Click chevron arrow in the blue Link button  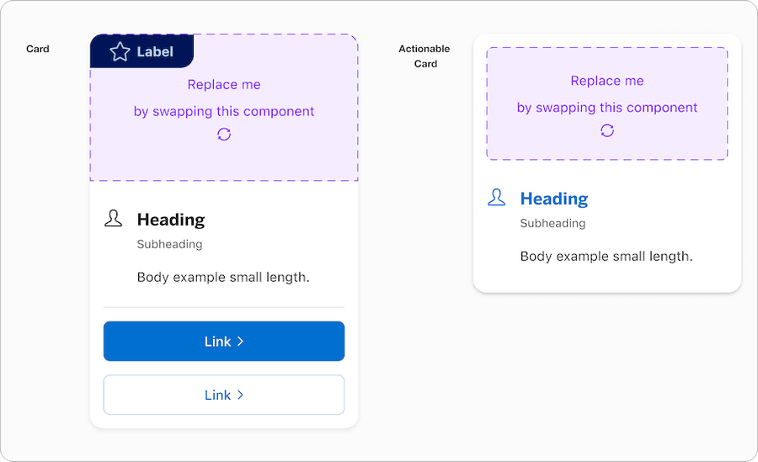pos(241,341)
